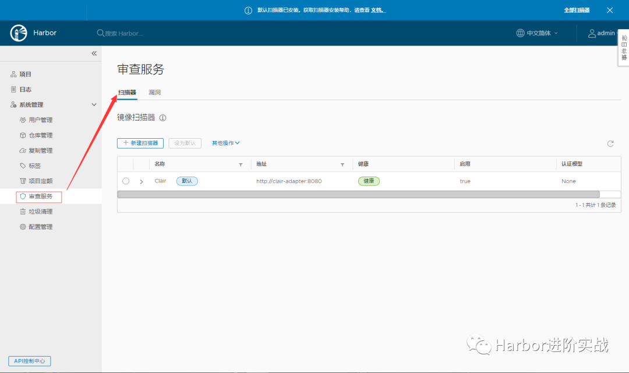The image size is (629, 373).
Task: Click the 默认 badge on Clair
Action: pyautogui.click(x=187, y=181)
